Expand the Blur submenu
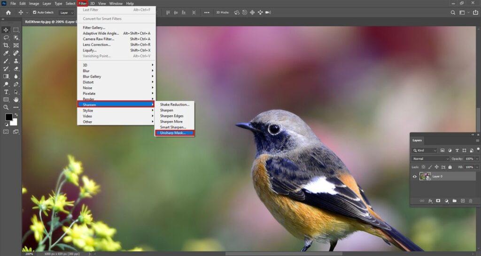The width and height of the screenshot is (481, 256). tap(116, 71)
